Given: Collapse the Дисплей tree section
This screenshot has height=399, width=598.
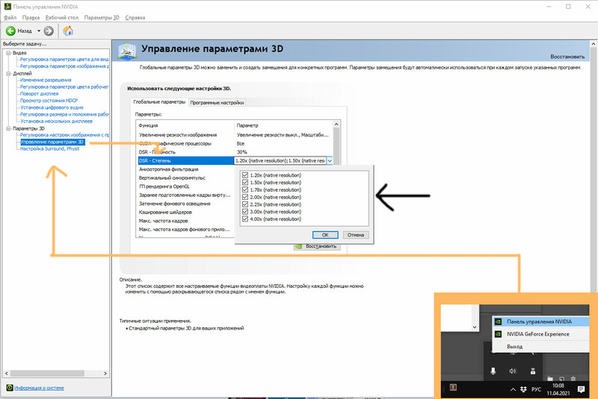Looking at the screenshot, I should point(7,74).
